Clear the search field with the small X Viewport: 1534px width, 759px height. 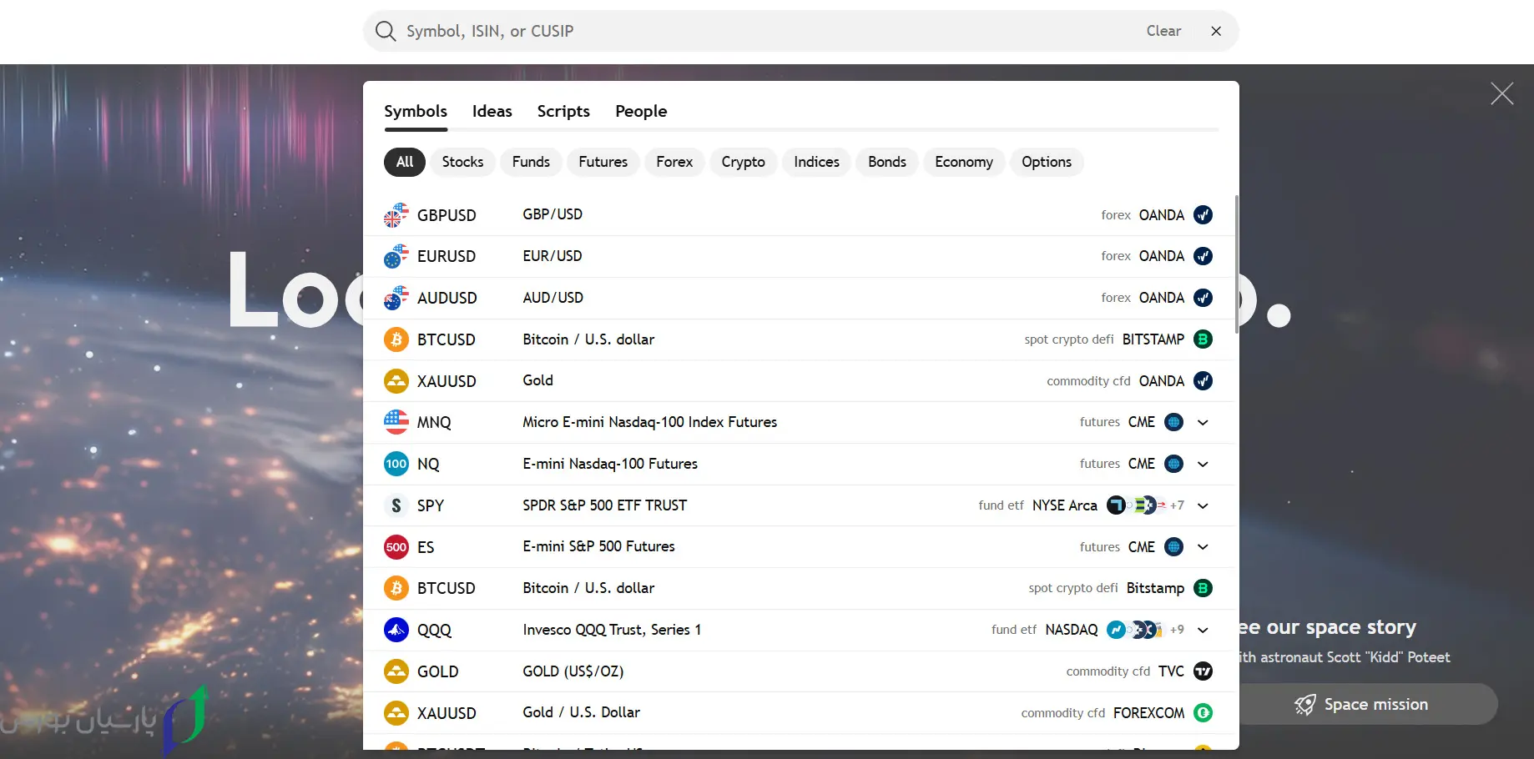coord(1216,31)
